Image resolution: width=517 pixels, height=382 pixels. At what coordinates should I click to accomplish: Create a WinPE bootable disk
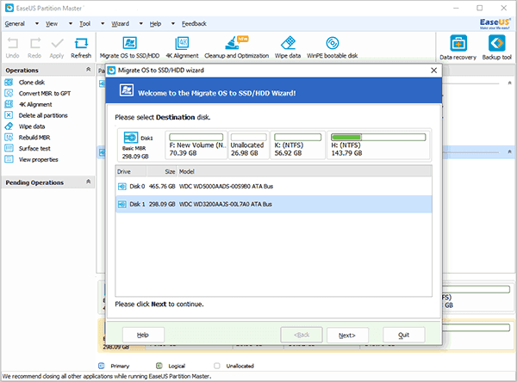coord(332,48)
